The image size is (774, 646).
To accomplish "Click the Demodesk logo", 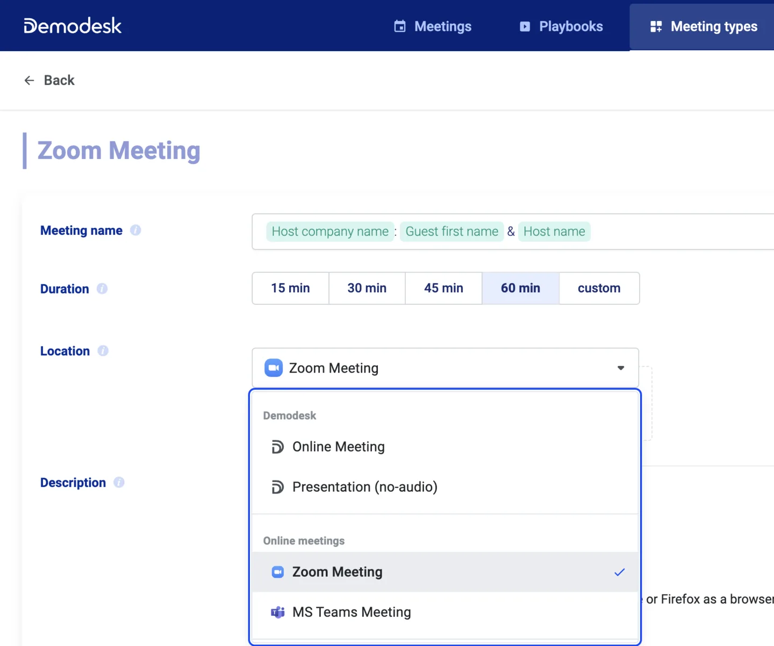I will [73, 26].
